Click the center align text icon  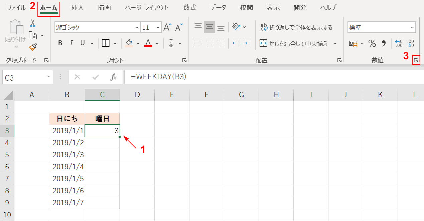(209, 43)
